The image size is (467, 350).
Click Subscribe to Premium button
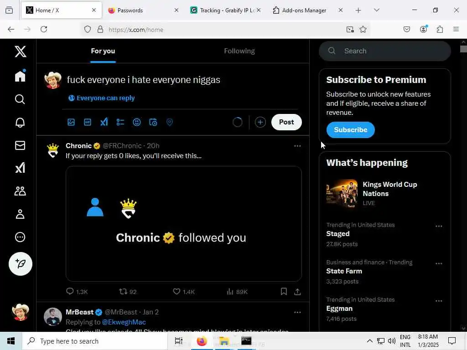click(x=351, y=130)
